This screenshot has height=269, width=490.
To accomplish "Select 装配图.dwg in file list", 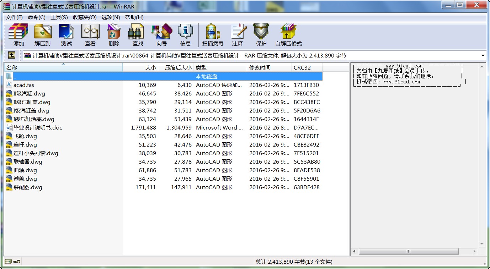I will tap(28, 187).
